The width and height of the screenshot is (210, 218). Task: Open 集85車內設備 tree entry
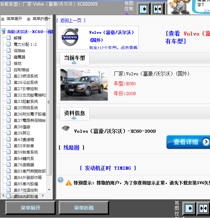26,184
